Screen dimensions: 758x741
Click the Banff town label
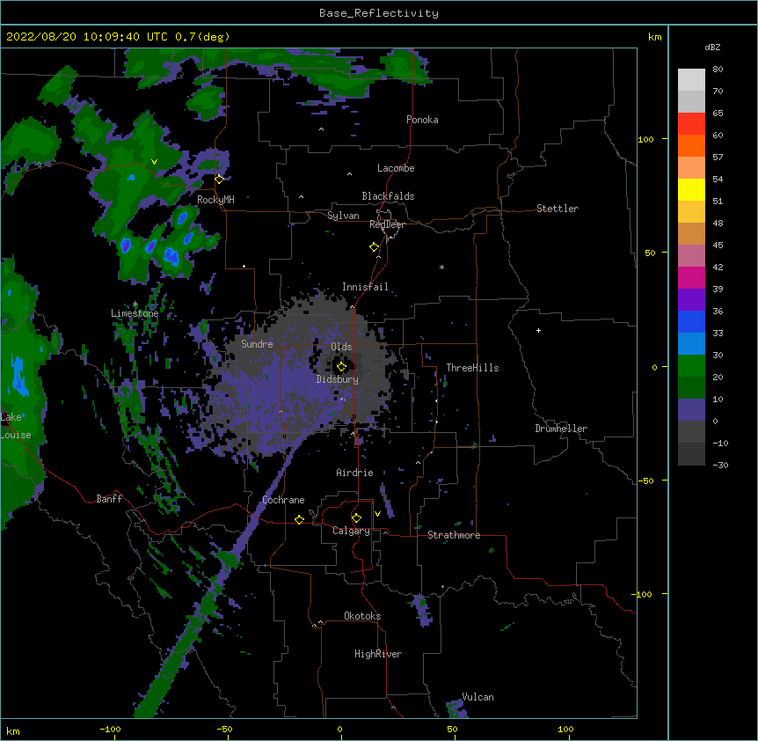pos(109,499)
